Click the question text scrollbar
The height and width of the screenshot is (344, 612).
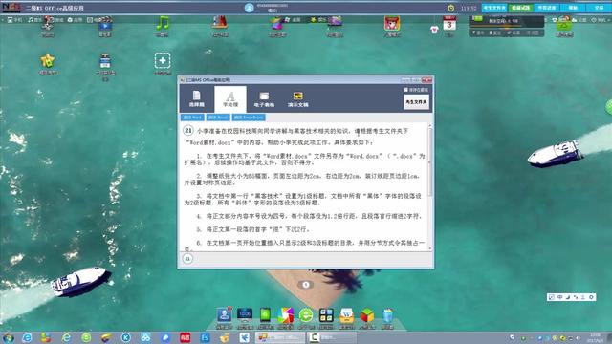tap(430, 161)
